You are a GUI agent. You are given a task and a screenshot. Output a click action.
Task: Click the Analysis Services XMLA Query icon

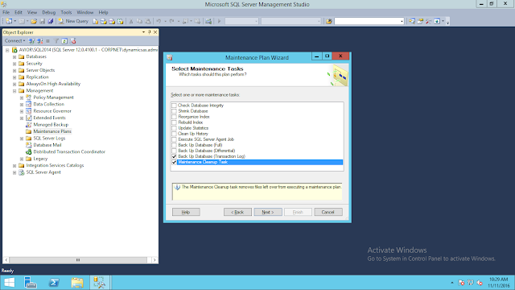click(x=121, y=22)
